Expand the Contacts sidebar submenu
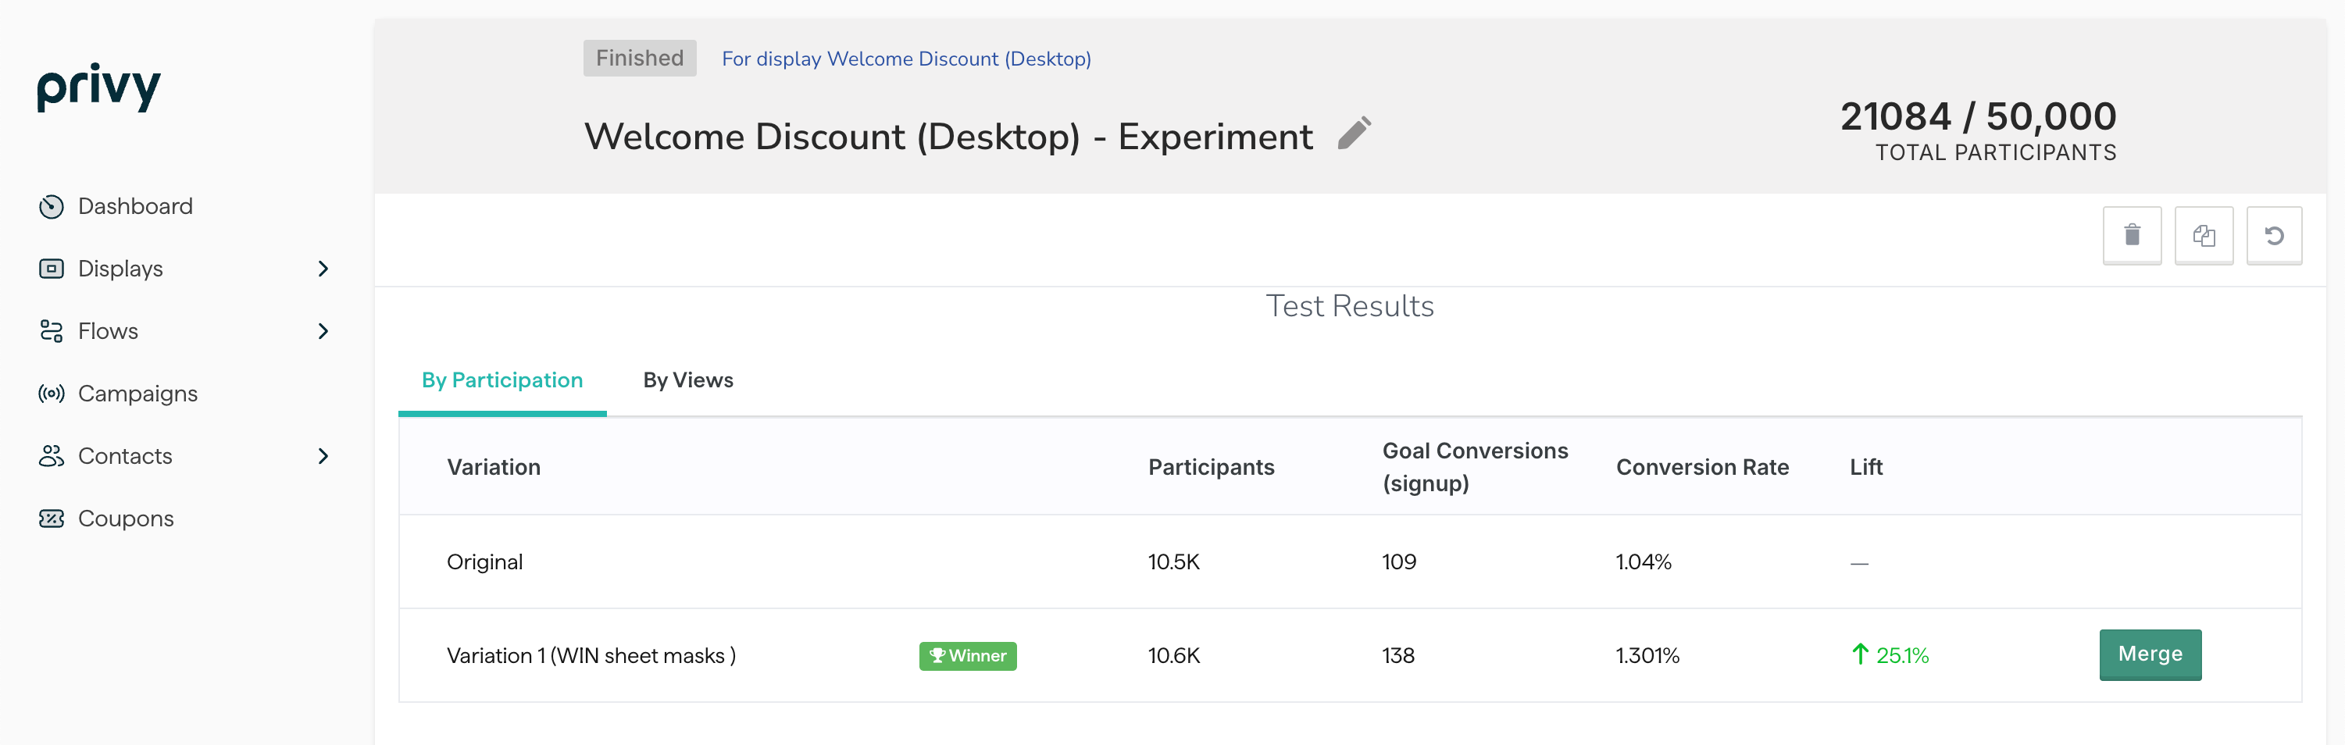This screenshot has height=745, width=2345. click(323, 456)
